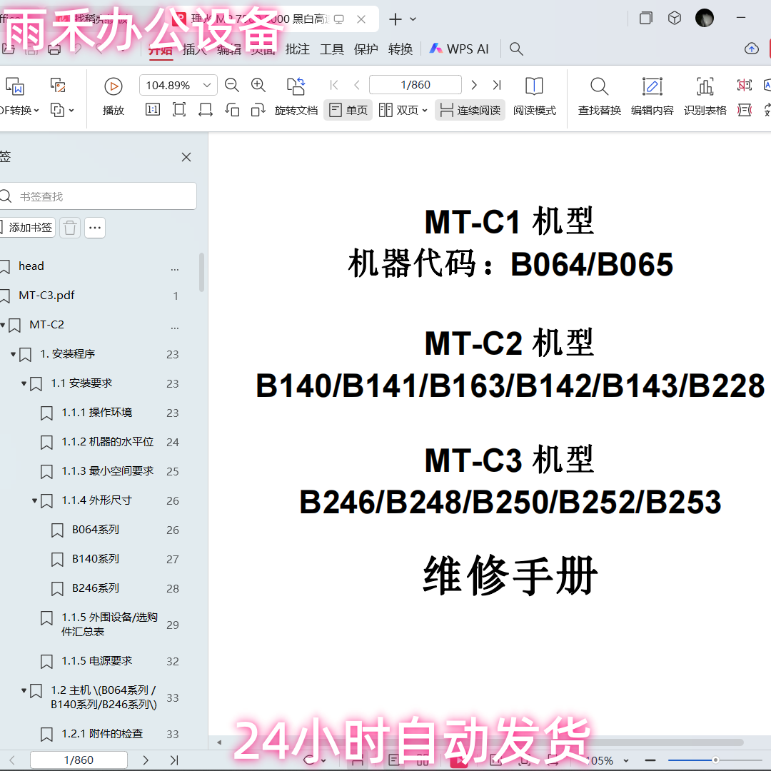Click the search magnifier in menu bar
The height and width of the screenshot is (771, 771).
pyautogui.click(x=516, y=49)
